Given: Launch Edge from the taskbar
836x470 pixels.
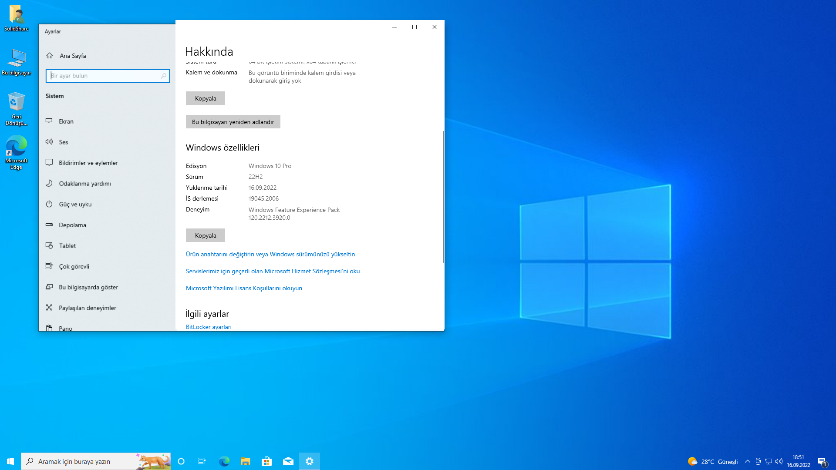Looking at the screenshot, I should point(224,461).
